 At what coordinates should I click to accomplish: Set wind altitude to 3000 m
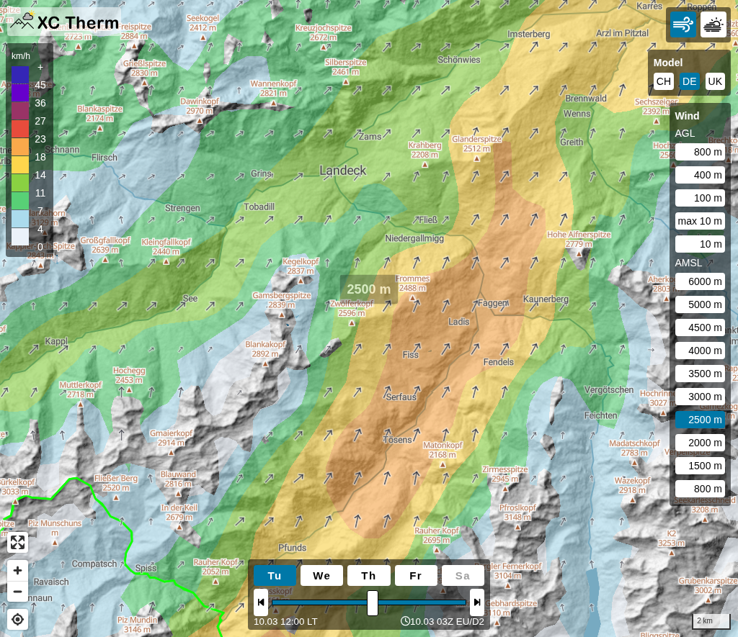[x=700, y=397]
